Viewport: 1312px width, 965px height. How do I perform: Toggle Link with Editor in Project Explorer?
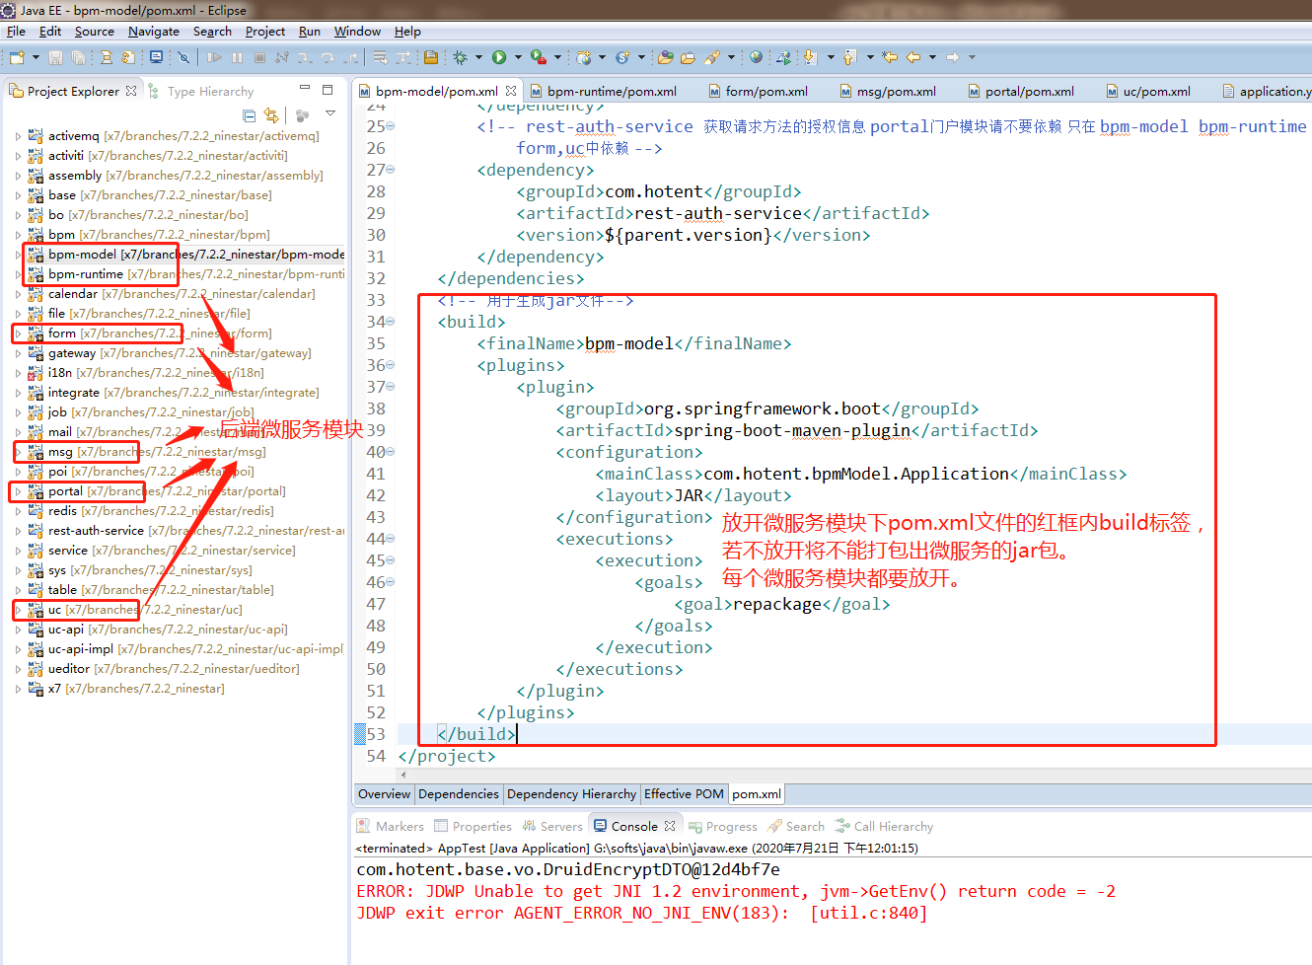271,115
